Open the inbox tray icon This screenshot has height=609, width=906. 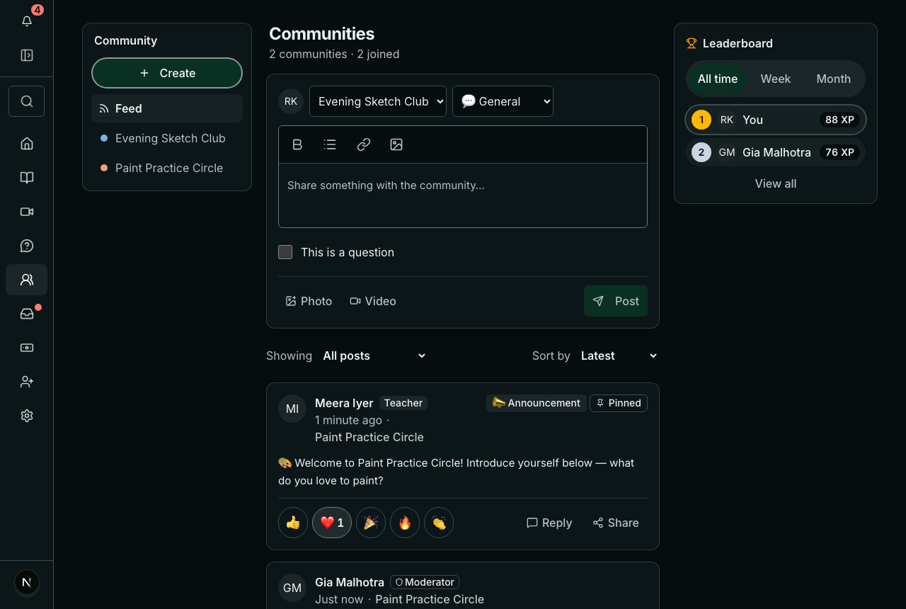click(27, 314)
